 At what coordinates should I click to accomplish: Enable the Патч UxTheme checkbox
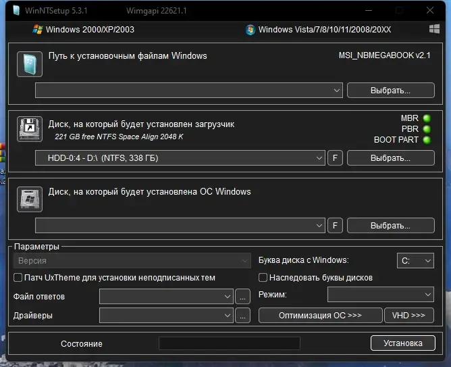(x=18, y=278)
